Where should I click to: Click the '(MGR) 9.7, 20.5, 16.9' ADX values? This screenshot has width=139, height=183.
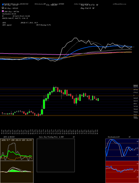pyautogui.click(x=29, y=23)
